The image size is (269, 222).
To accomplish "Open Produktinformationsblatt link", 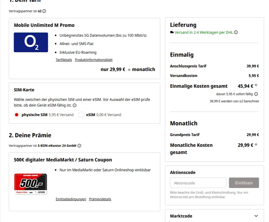I will (94, 60).
